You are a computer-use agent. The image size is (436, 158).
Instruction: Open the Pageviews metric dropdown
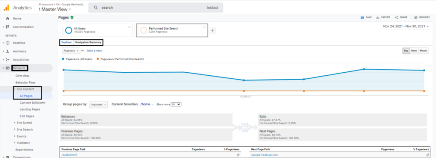pos(71,51)
